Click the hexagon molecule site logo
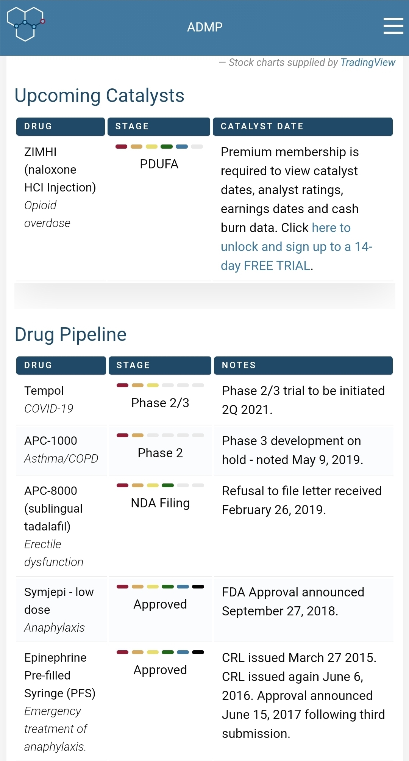409x761 pixels. tap(26, 24)
